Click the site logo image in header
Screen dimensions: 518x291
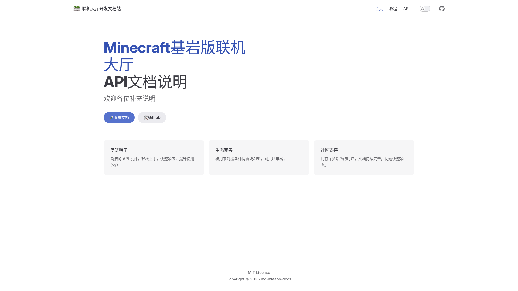pos(77,9)
